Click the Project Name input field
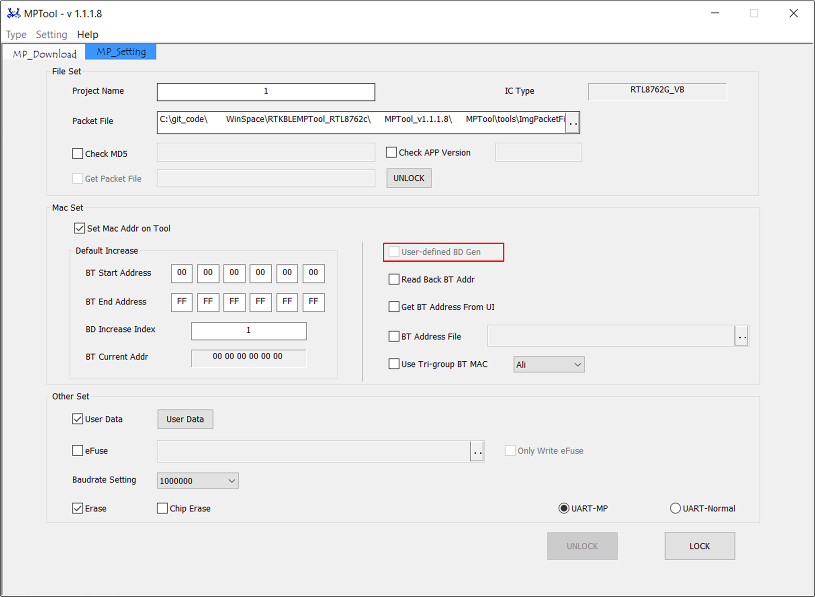Image resolution: width=815 pixels, height=597 pixels. [266, 92]
